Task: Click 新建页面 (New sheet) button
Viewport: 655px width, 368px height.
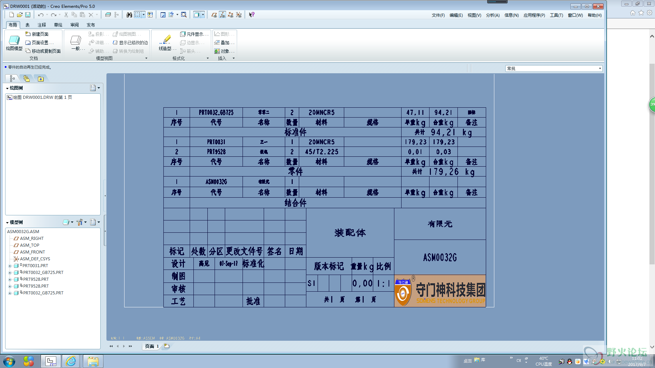Action: [x=37, y=34]
